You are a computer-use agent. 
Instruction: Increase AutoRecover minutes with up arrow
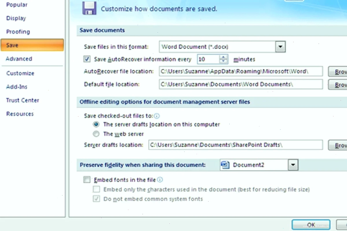(224, 57)
